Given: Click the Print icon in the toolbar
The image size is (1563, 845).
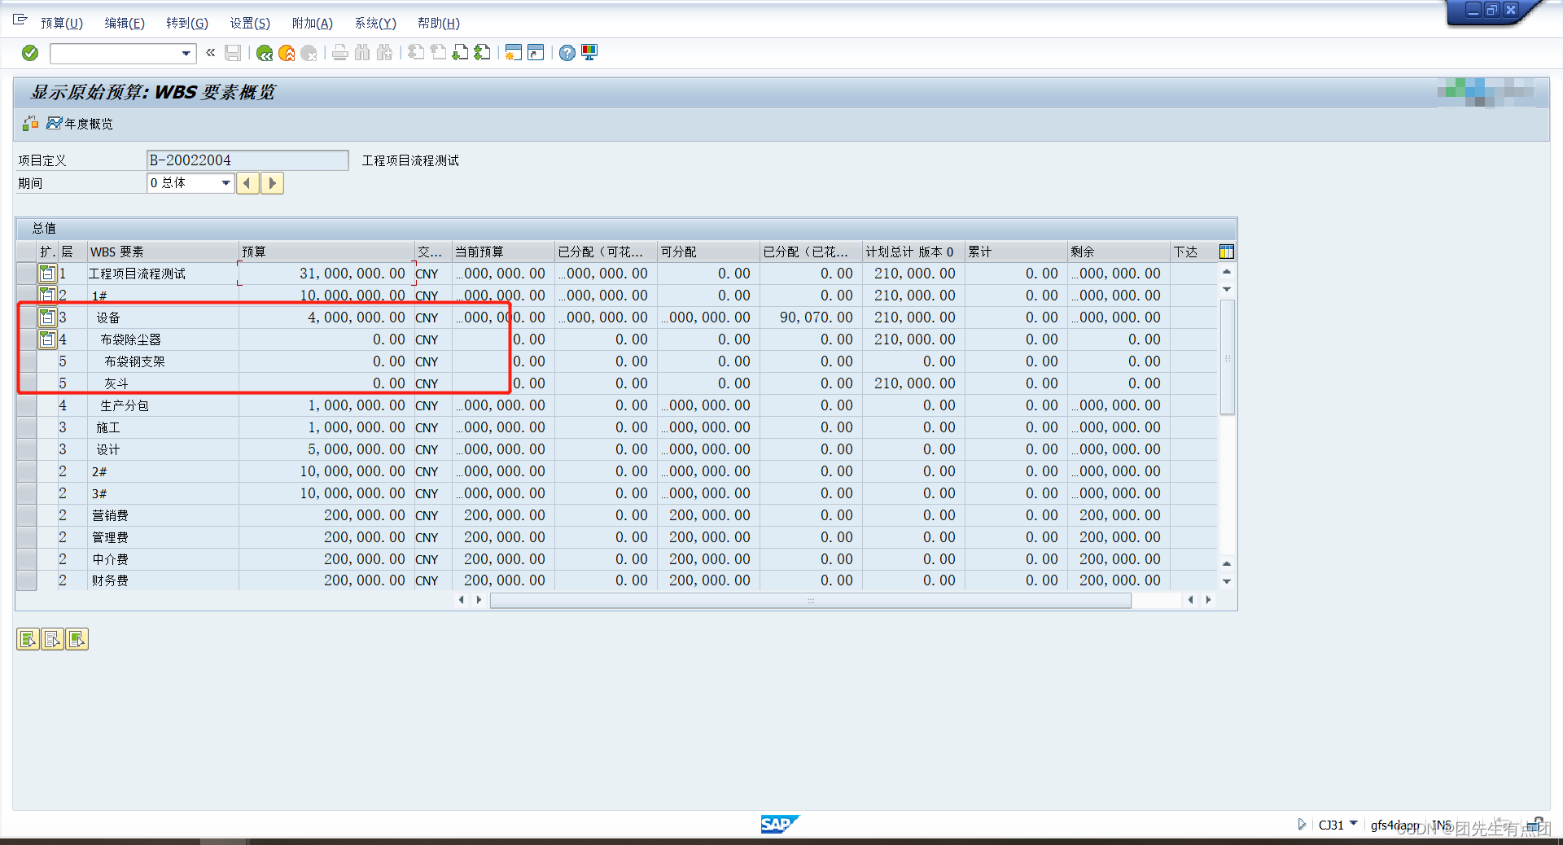Looking at the screenshot, I should pyautogui.click(x=339, y=53).
